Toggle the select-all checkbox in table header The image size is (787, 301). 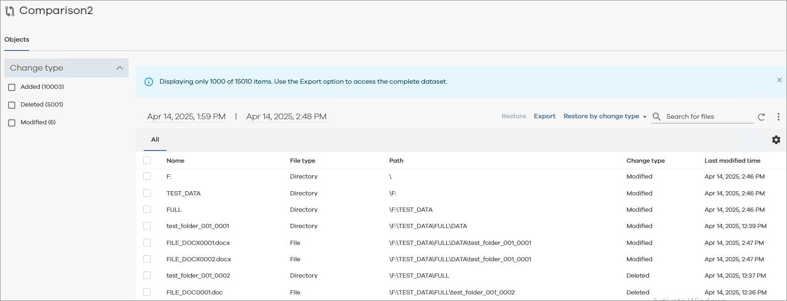(147, 160)
